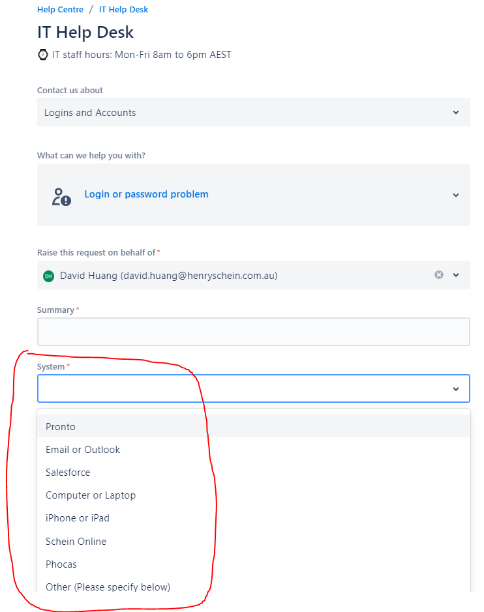Click the chevron on the System dropdown

(x=455, y=388)
